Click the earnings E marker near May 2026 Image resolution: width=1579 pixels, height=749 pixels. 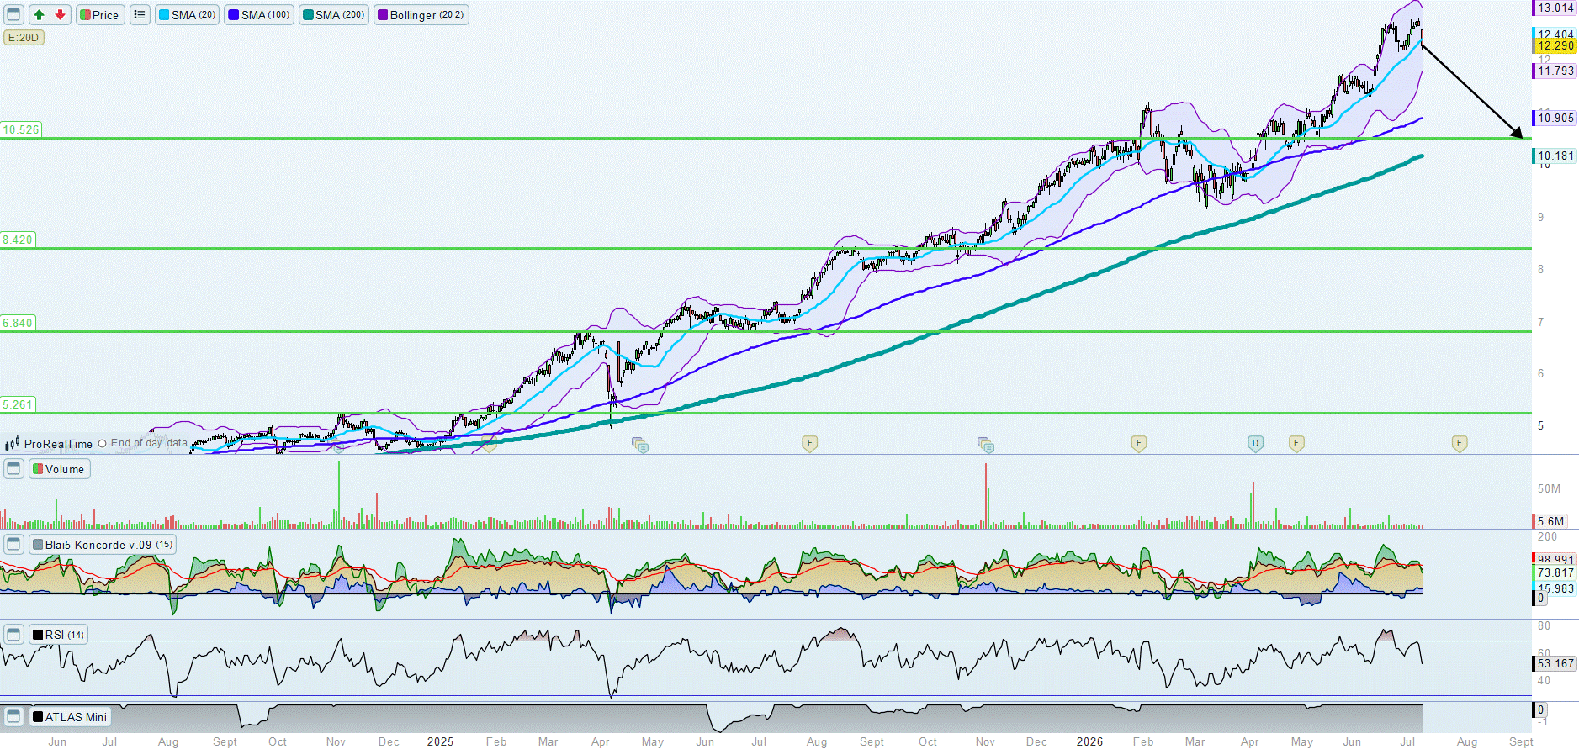pos(1296,444)
